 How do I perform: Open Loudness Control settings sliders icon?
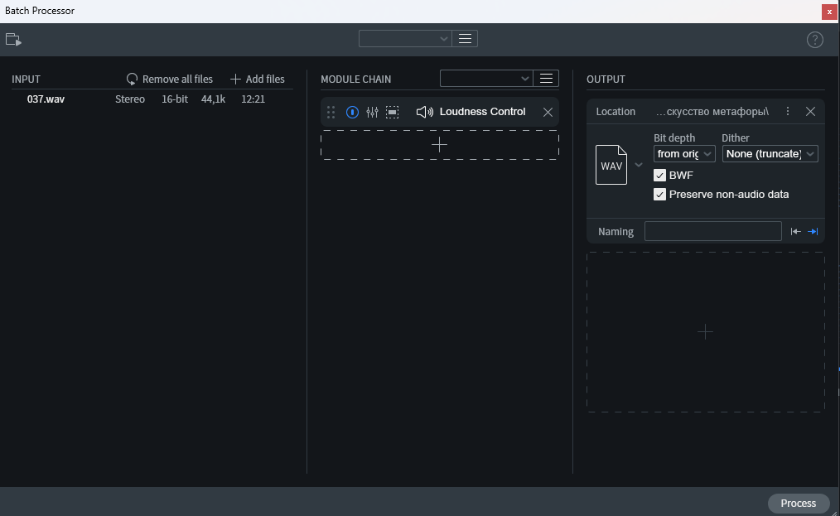click(x=372, y=112)
